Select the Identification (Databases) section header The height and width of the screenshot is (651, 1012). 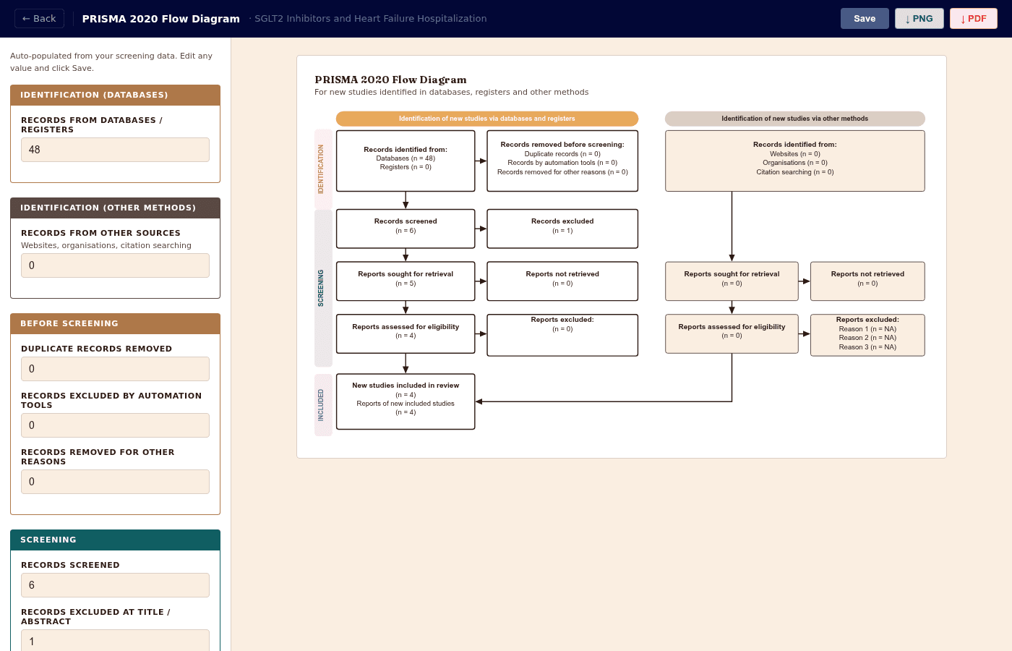115,95
